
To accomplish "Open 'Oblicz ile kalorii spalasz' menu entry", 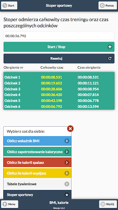I will 37,162.
